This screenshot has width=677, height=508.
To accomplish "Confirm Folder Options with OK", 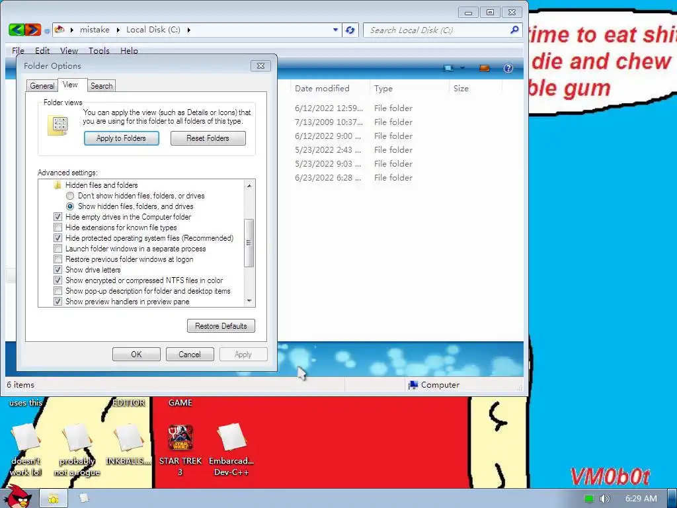I will pos(136,355).
